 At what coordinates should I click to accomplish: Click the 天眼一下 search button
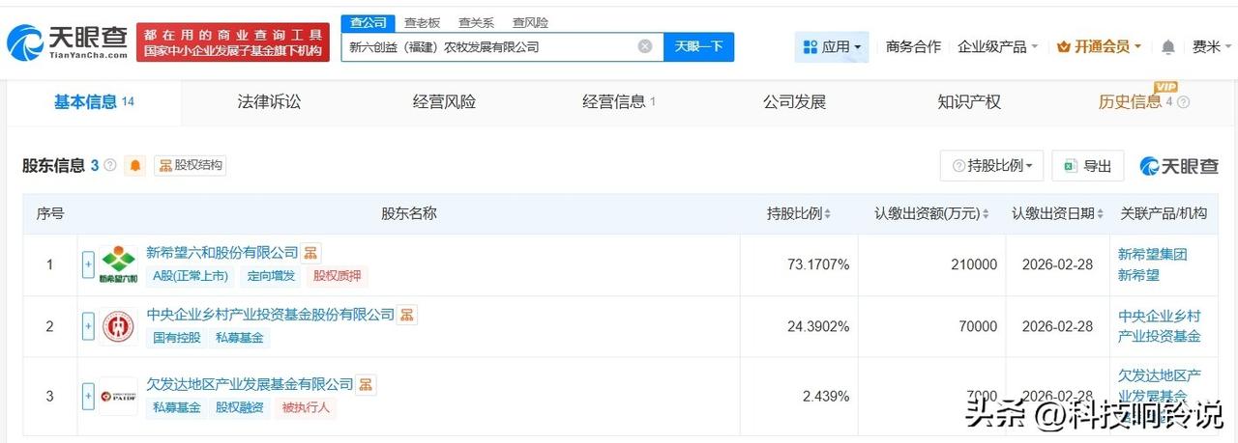[x=698, y=46]
